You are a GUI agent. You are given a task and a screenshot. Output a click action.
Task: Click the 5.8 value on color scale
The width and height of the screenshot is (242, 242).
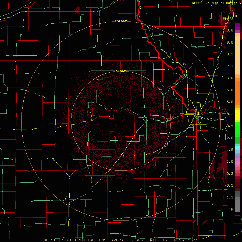tap(230, 90)
